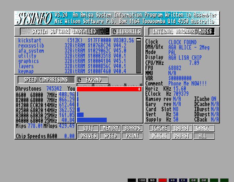The image size is (234, 182).
Task: Click the Dhrystones value 745342
Action: point(54,89)
